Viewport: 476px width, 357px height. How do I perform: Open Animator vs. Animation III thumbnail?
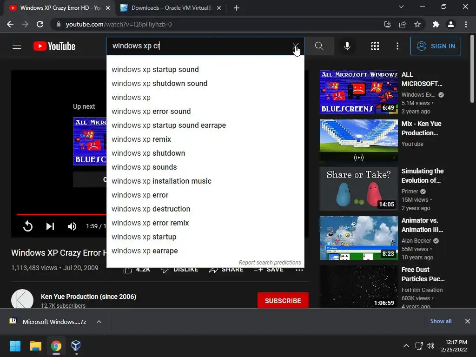pos(358,238)
